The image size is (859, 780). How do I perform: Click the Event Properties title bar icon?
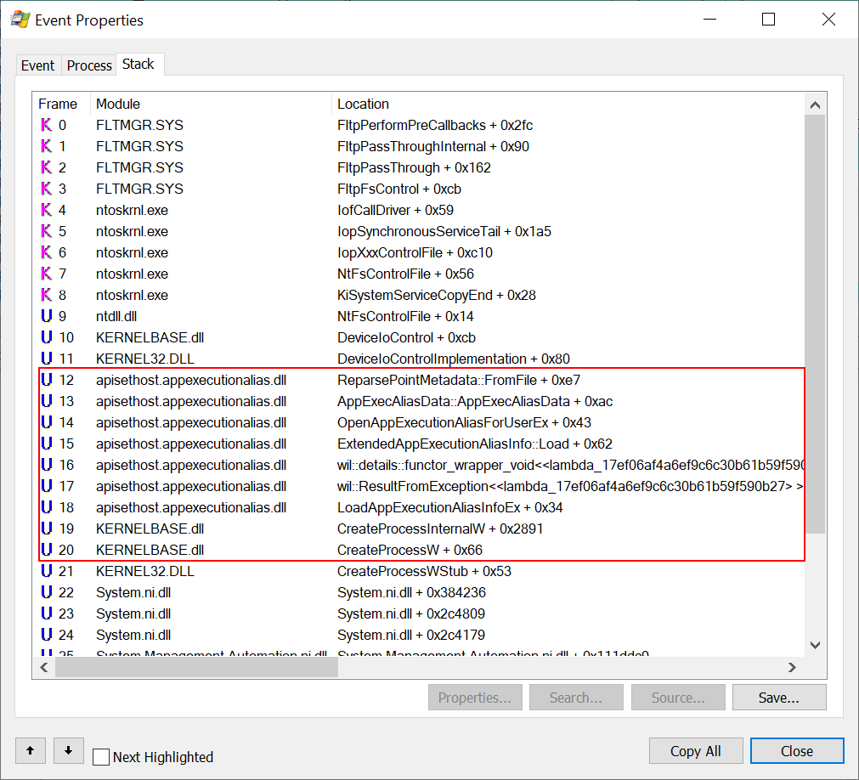(20, 20)
